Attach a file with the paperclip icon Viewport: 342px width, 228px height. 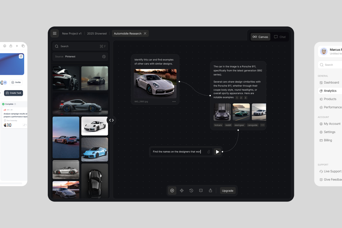[208, 152]
